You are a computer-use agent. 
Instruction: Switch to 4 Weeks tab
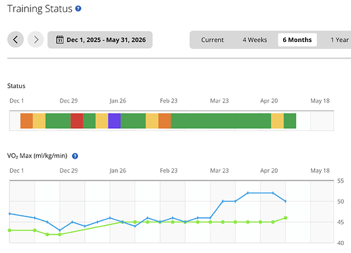pyautogui.click(x=255, y=40)
